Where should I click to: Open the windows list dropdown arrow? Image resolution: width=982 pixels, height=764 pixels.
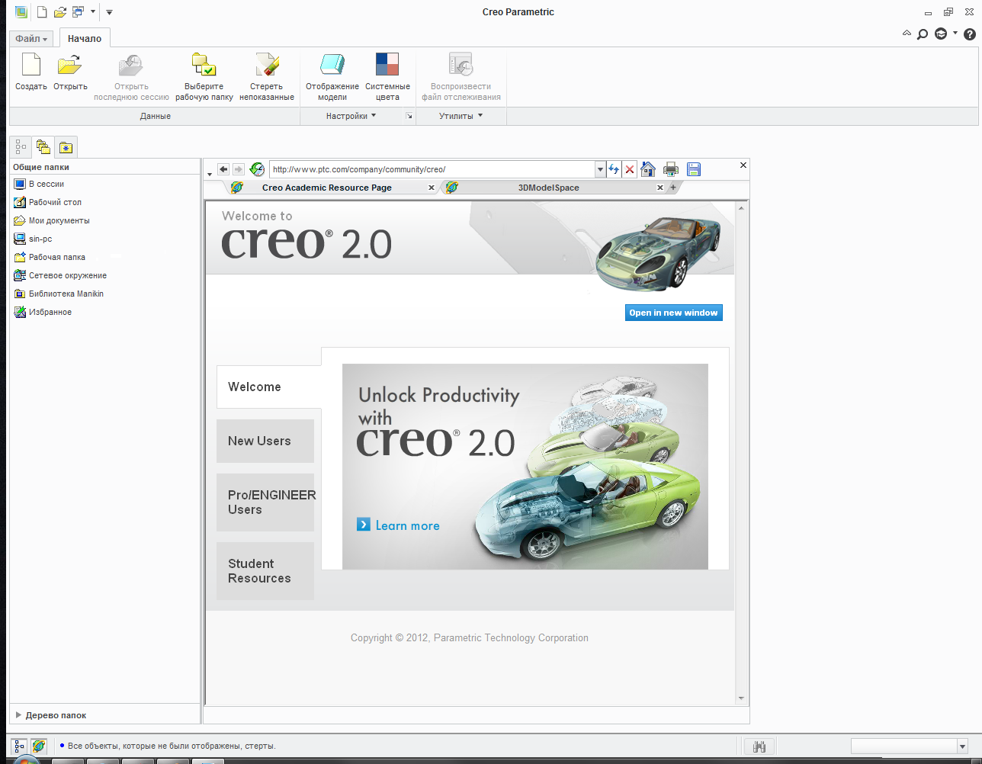point(93,12)
